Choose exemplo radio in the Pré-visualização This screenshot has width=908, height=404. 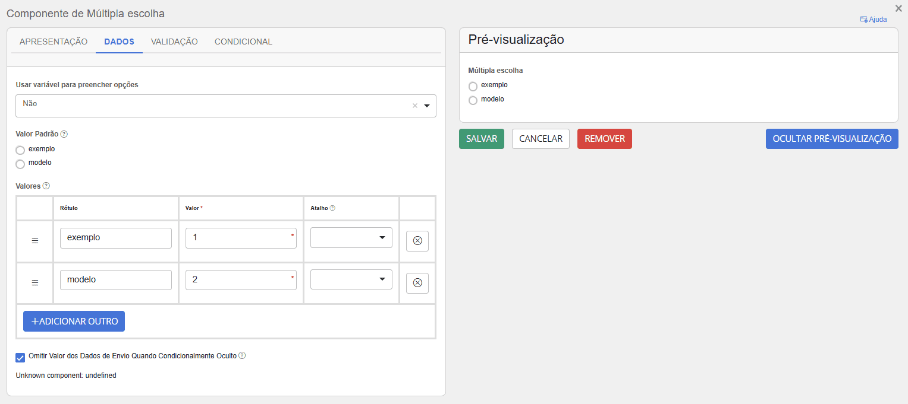click(473, 87)
